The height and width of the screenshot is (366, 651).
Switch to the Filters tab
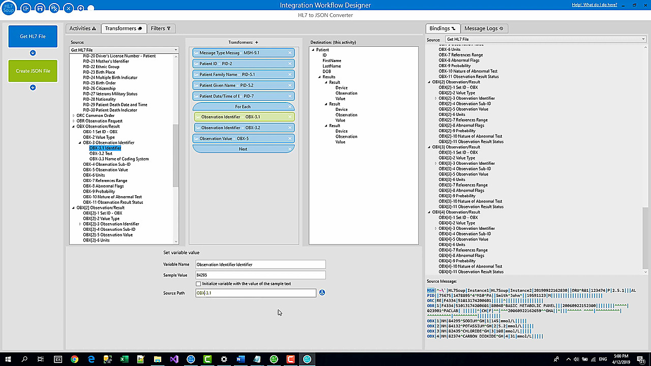click(x=160, y=28)
